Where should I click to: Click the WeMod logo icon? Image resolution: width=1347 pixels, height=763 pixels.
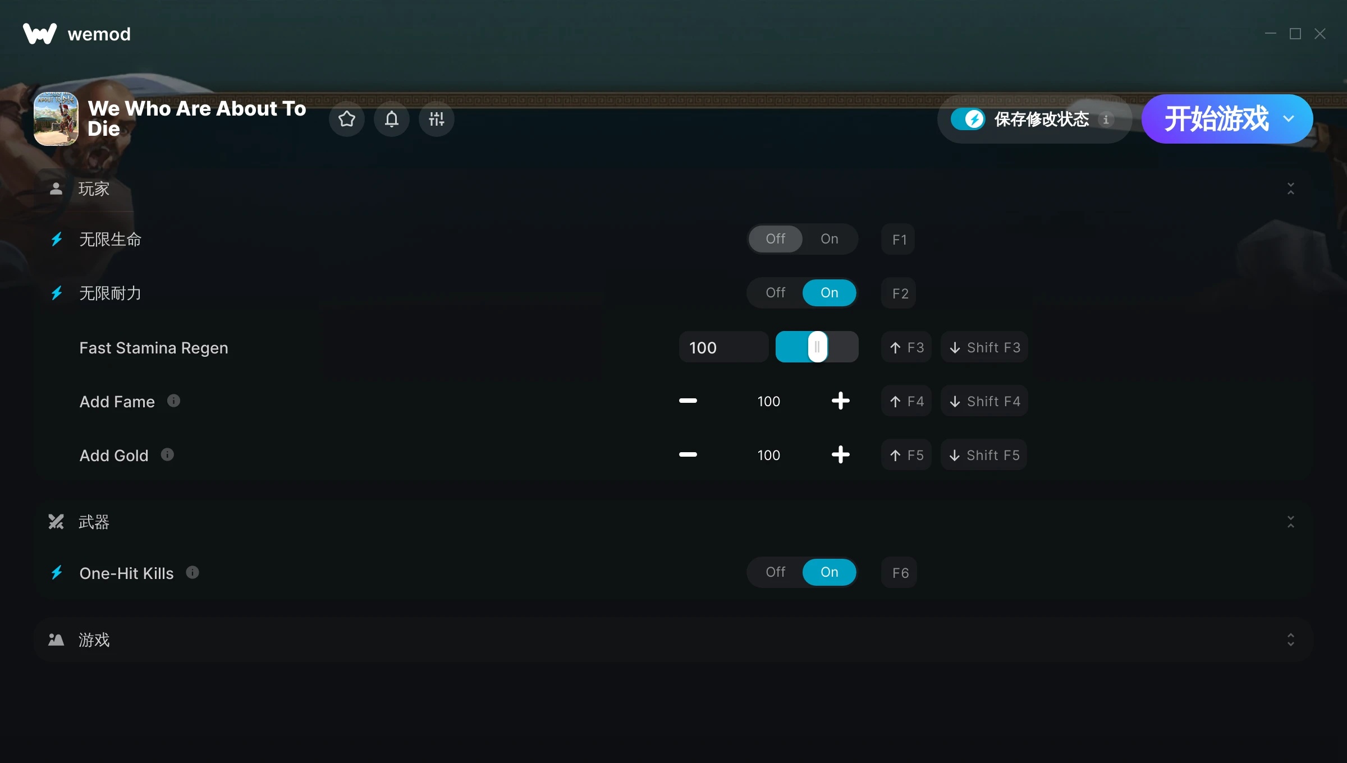39,34
